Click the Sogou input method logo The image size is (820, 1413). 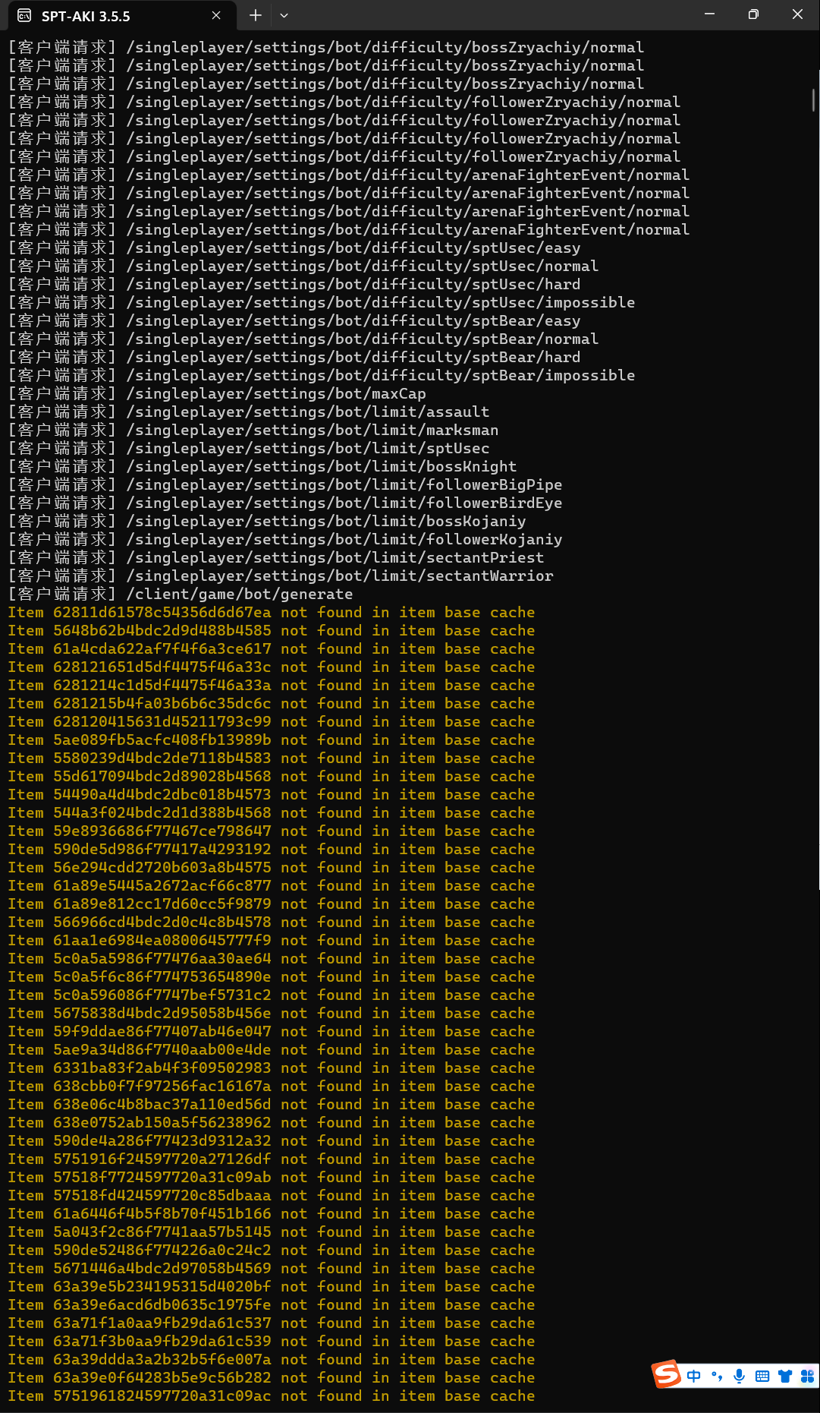(x=667, y=1374)
